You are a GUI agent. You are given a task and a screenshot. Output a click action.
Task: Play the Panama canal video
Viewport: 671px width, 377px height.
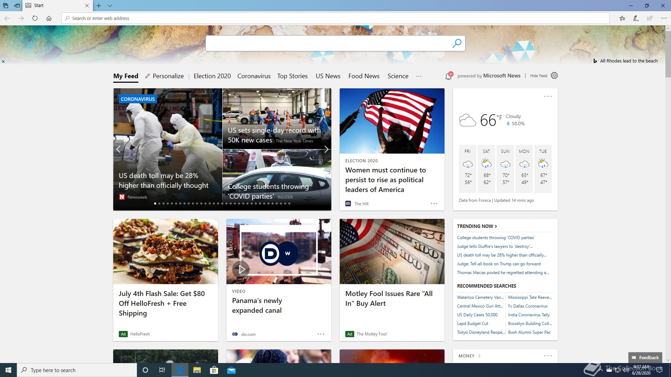point(241,269)
